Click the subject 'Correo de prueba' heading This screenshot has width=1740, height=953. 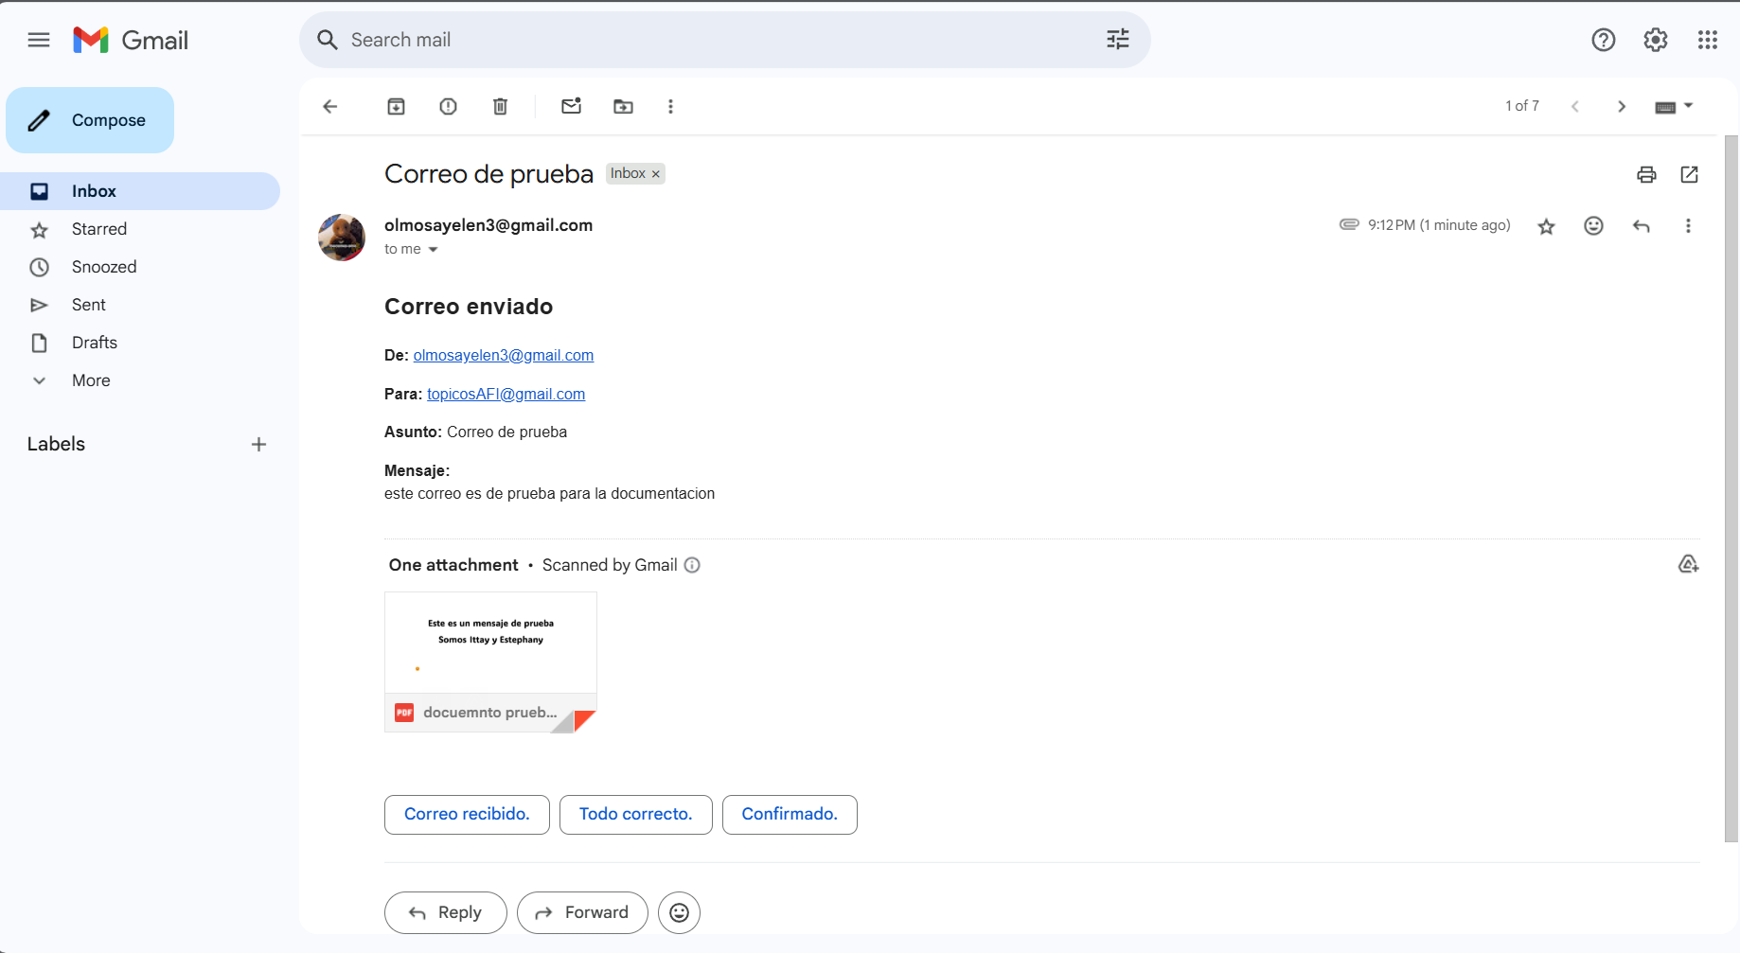488,174
